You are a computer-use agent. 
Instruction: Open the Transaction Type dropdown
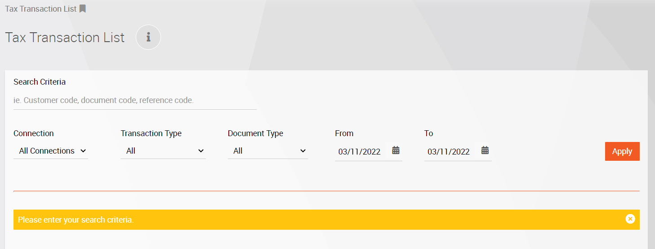tap(163, 151)
